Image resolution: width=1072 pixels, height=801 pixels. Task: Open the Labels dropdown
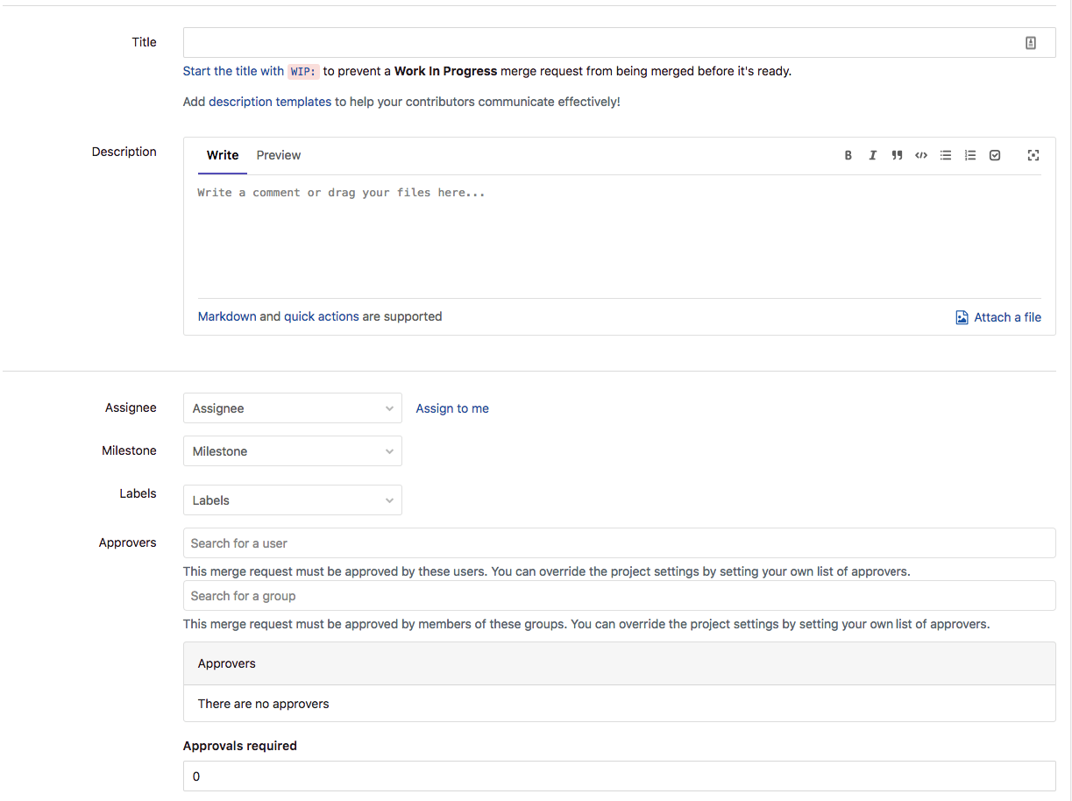[x=293, y=500]
